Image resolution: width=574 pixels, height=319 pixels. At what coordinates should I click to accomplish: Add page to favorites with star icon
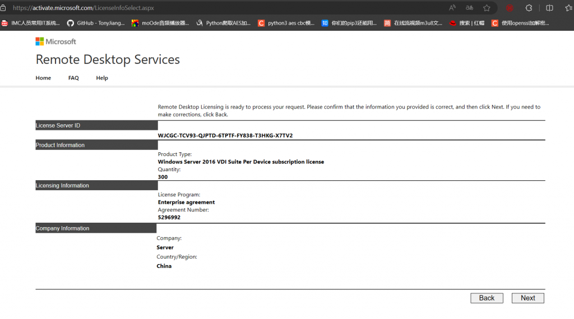coord(487,8)
